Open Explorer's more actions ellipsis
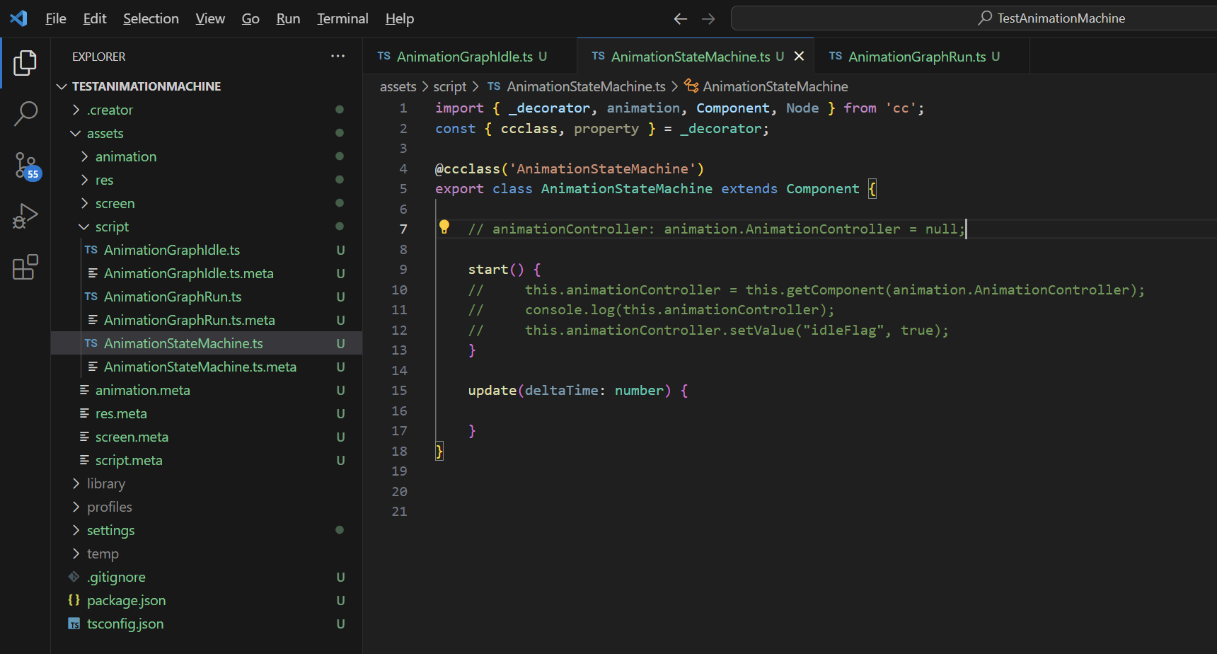Image resolution: width=1217 pixels, height=654 pixels. coord(338,57)
